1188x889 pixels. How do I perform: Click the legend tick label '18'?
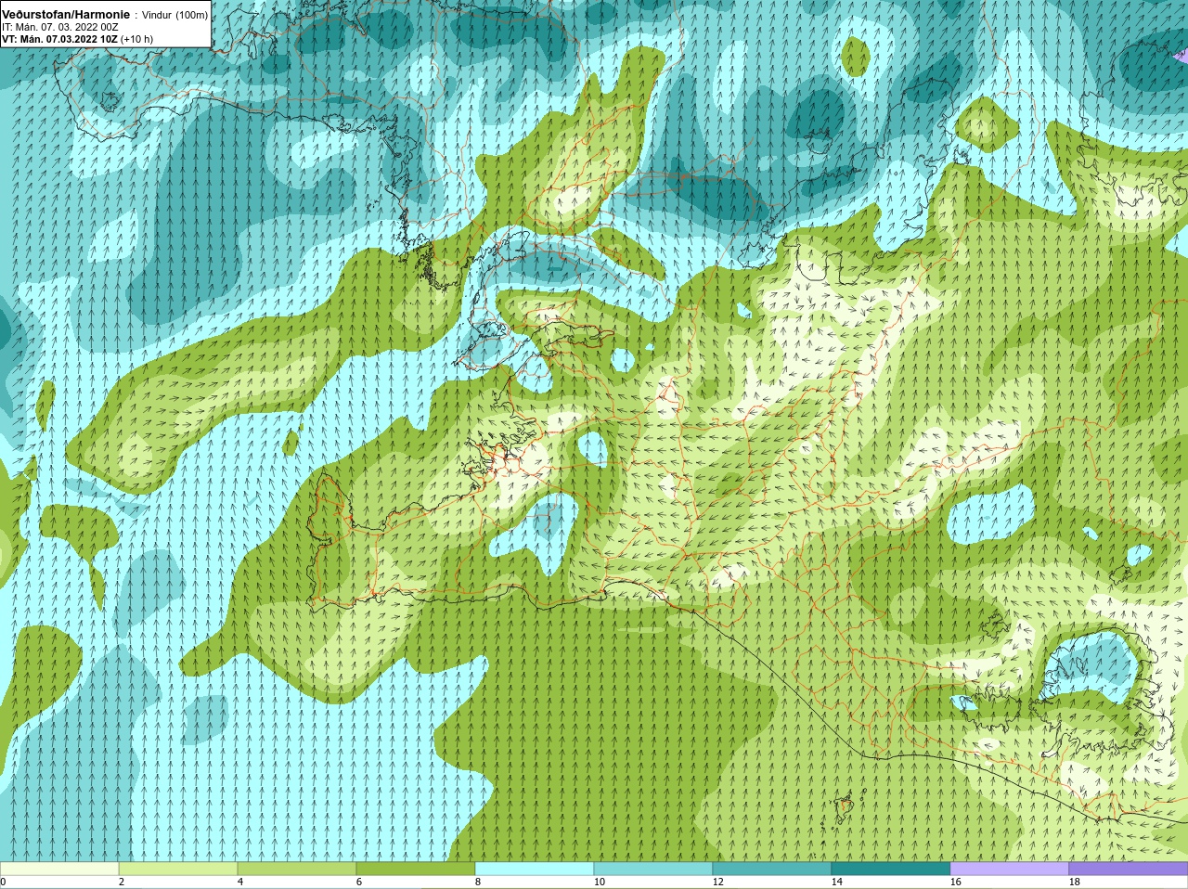[1075, 883]
